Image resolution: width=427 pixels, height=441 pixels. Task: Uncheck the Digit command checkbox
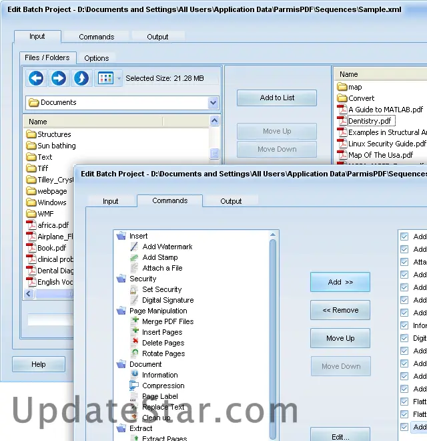tap(404, 338)
